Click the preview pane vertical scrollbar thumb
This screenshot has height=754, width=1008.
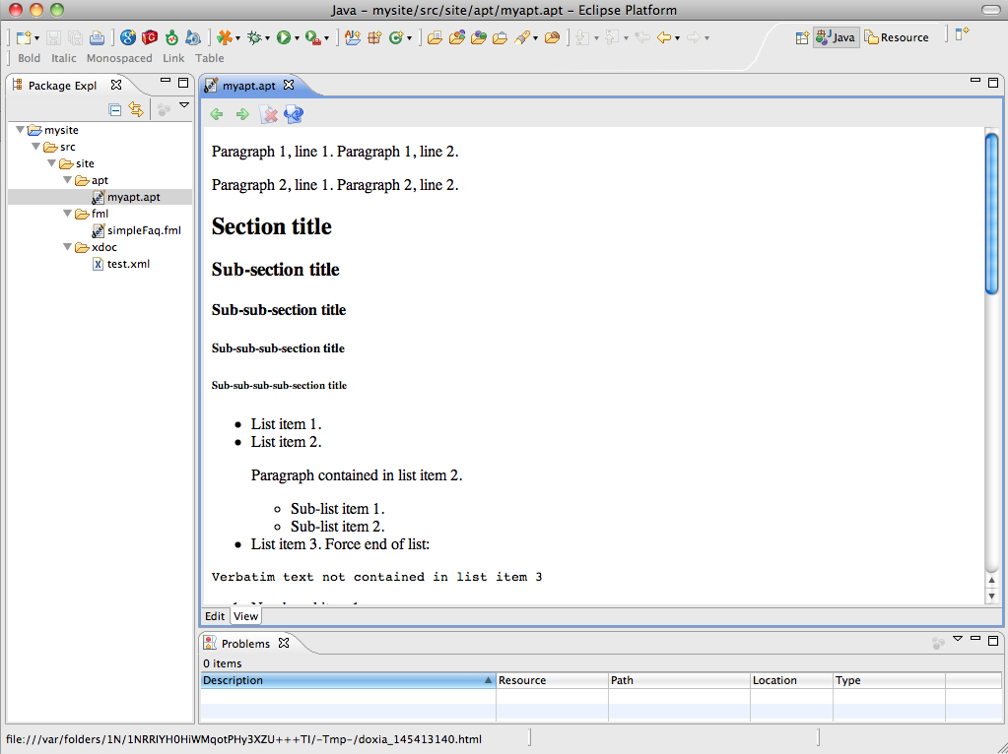992,212
